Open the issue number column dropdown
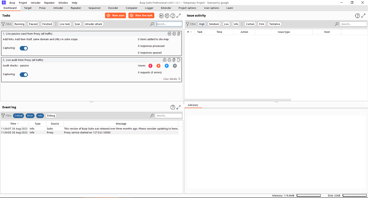The image size is (368, 198). pos(190,32)
